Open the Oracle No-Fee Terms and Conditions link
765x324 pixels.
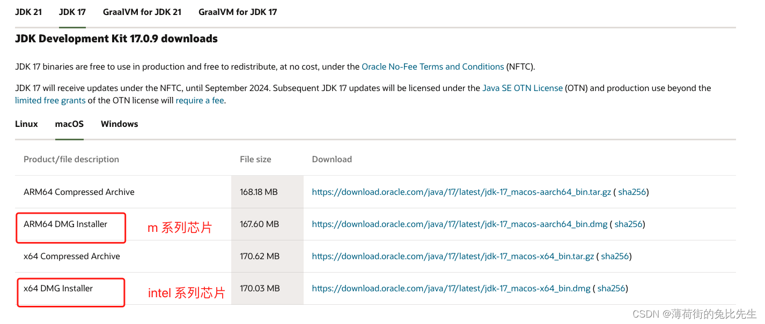(432, 66)
